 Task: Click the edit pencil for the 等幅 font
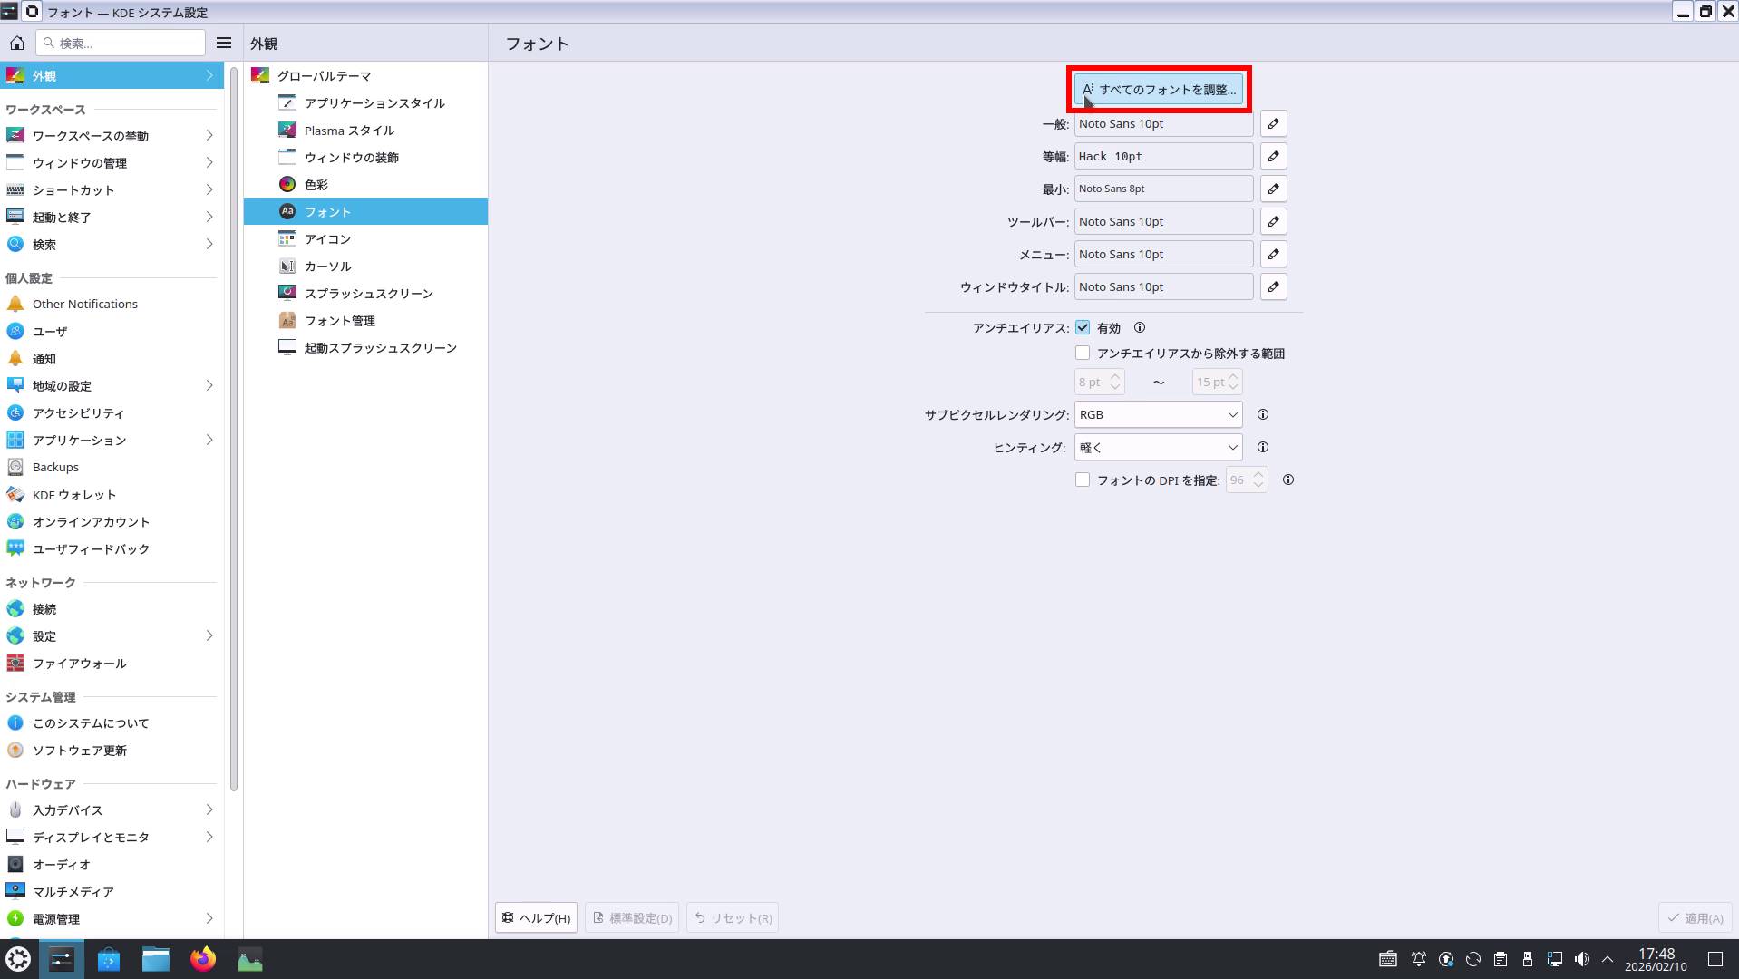click(x=1273, y=156)
